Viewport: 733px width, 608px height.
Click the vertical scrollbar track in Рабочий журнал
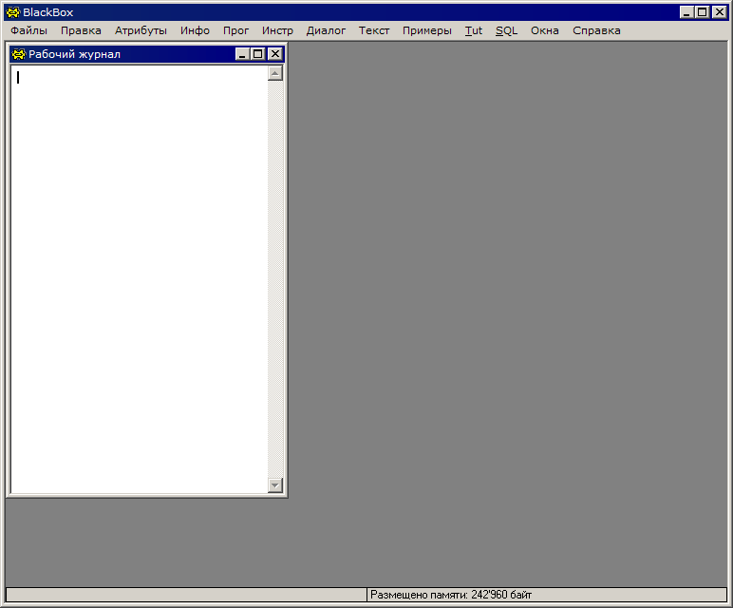(x=275, y=279)
